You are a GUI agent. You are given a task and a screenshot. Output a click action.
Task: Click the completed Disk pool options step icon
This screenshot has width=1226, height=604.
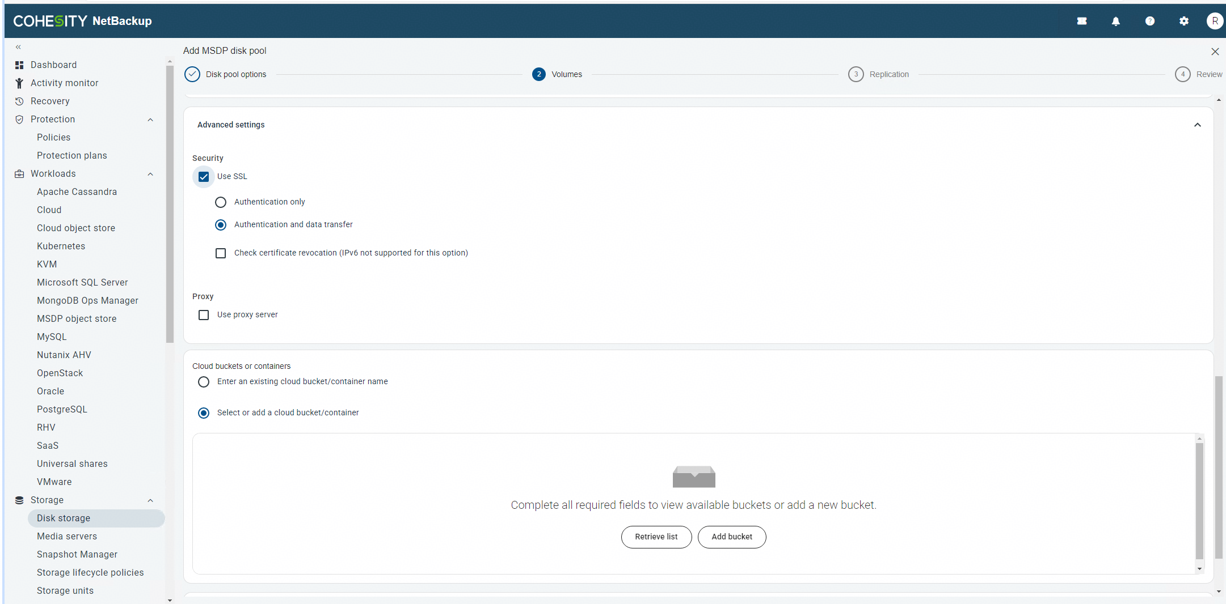point(192,74)
